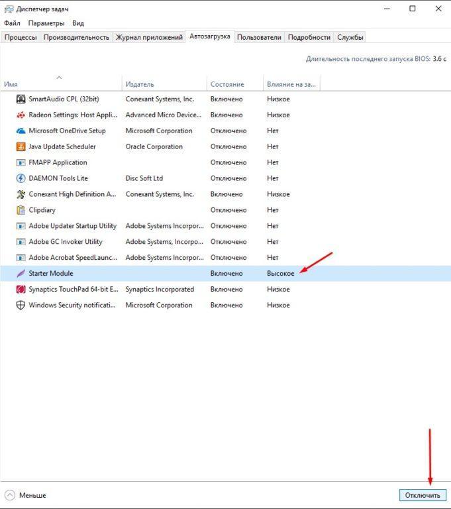Click the Windows Security shield icon
The height and width of the screenshot is (509, 451).
21,305
